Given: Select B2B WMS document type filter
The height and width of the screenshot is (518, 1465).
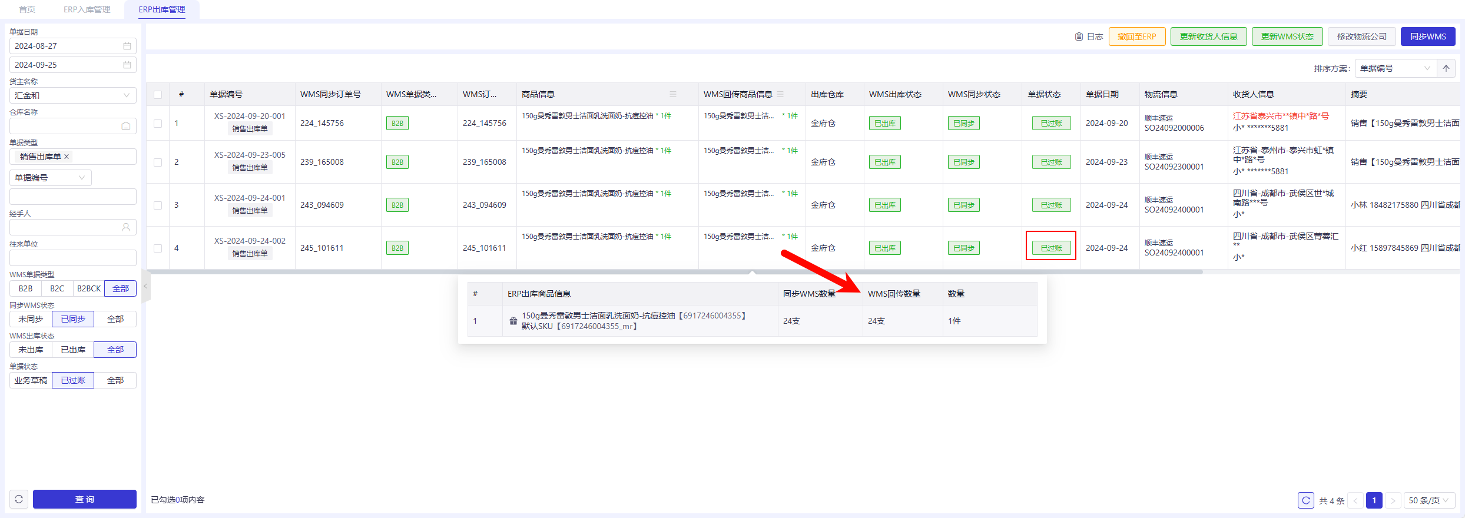Looking at the screenshot, I should (25, 288).
